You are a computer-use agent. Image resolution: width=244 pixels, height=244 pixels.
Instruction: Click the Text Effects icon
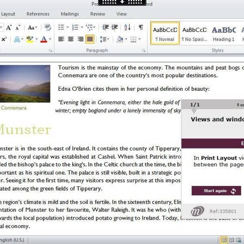[17, 39]
